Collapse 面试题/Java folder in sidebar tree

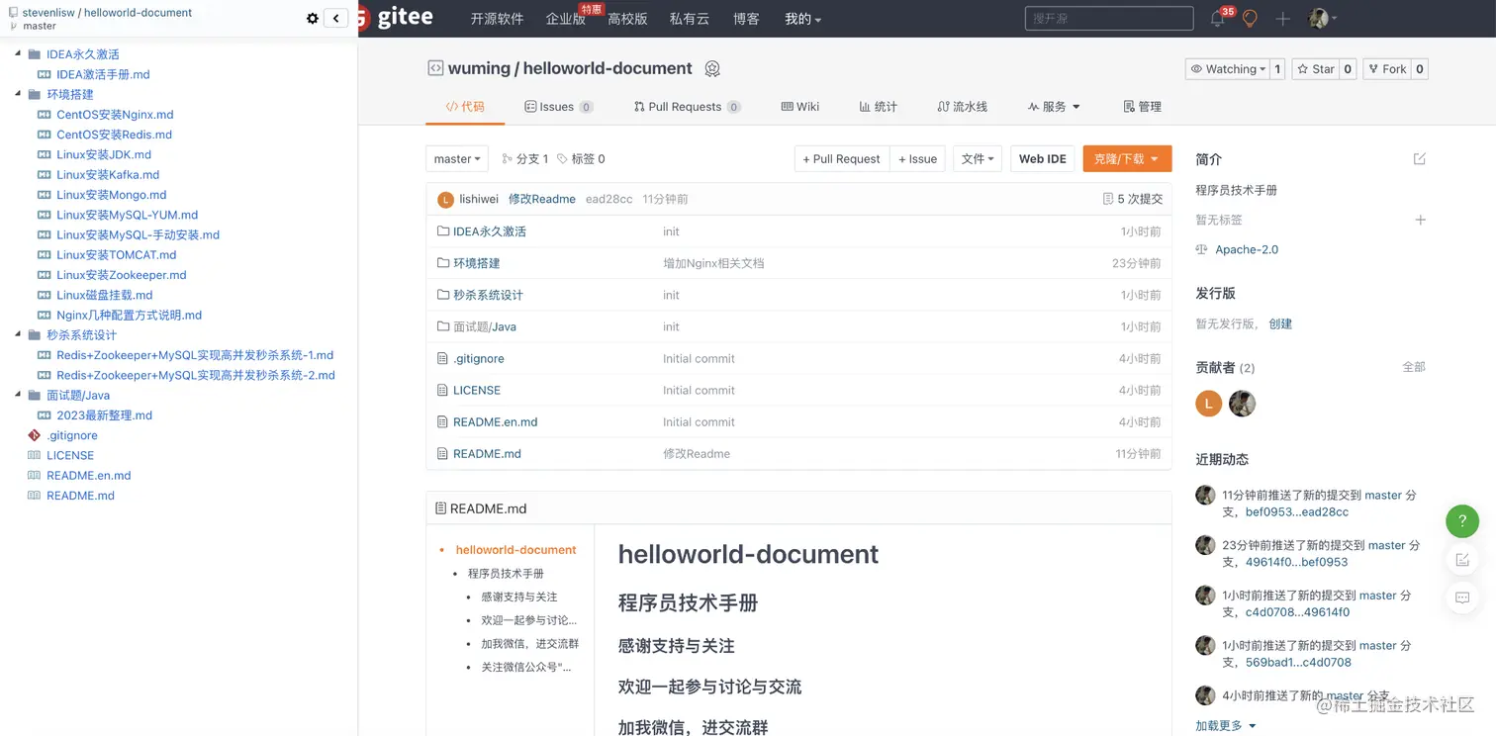point(19,395)
